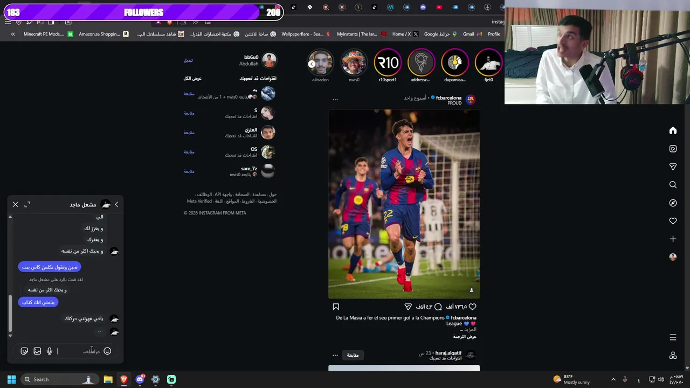The height and width of the screenshot is (388, 690).
Task: View fjet0 story
Action: click(x=488, y=64)
